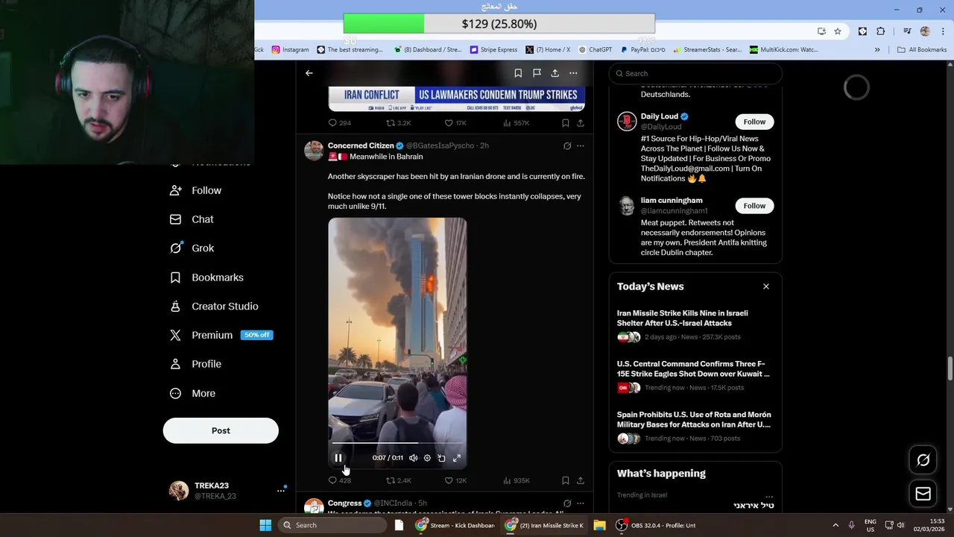Open TREKA23 account menu dots
This screenshot has width=954, height=537.
pos(281,490)
